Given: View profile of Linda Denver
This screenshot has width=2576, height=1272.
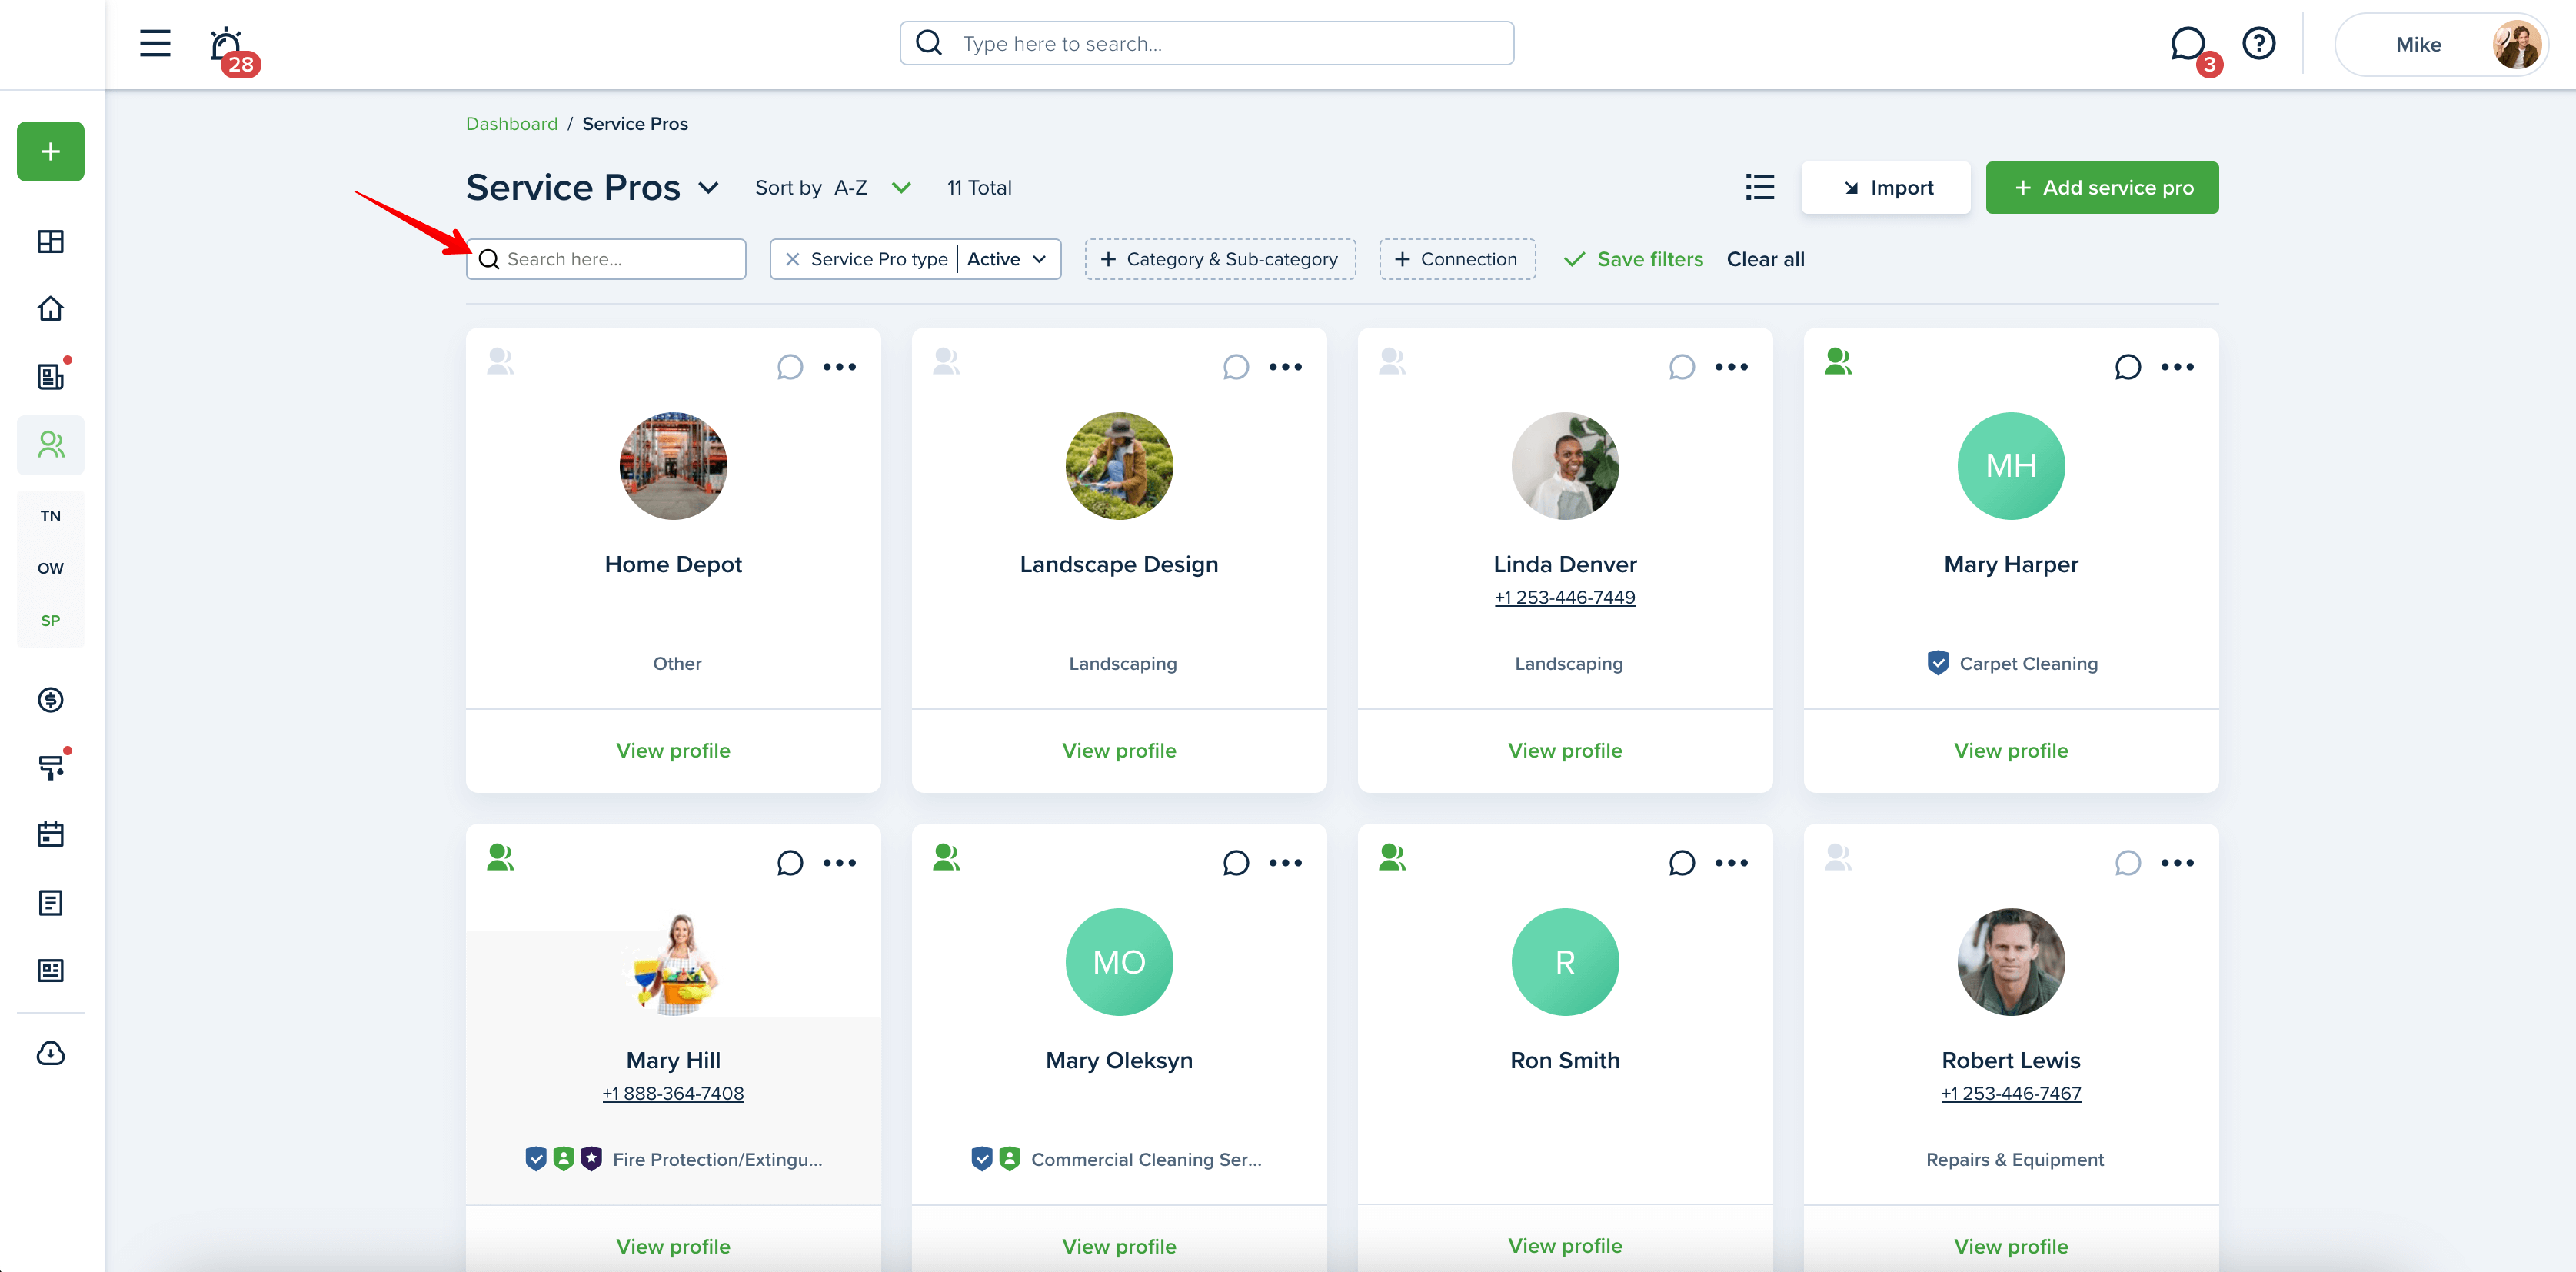Looking at the screenshot, I should 1565,750.
